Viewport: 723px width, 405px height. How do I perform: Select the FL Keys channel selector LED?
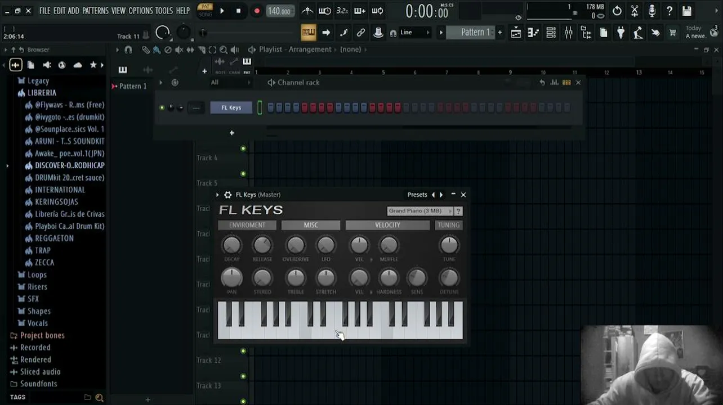[260, 107]
